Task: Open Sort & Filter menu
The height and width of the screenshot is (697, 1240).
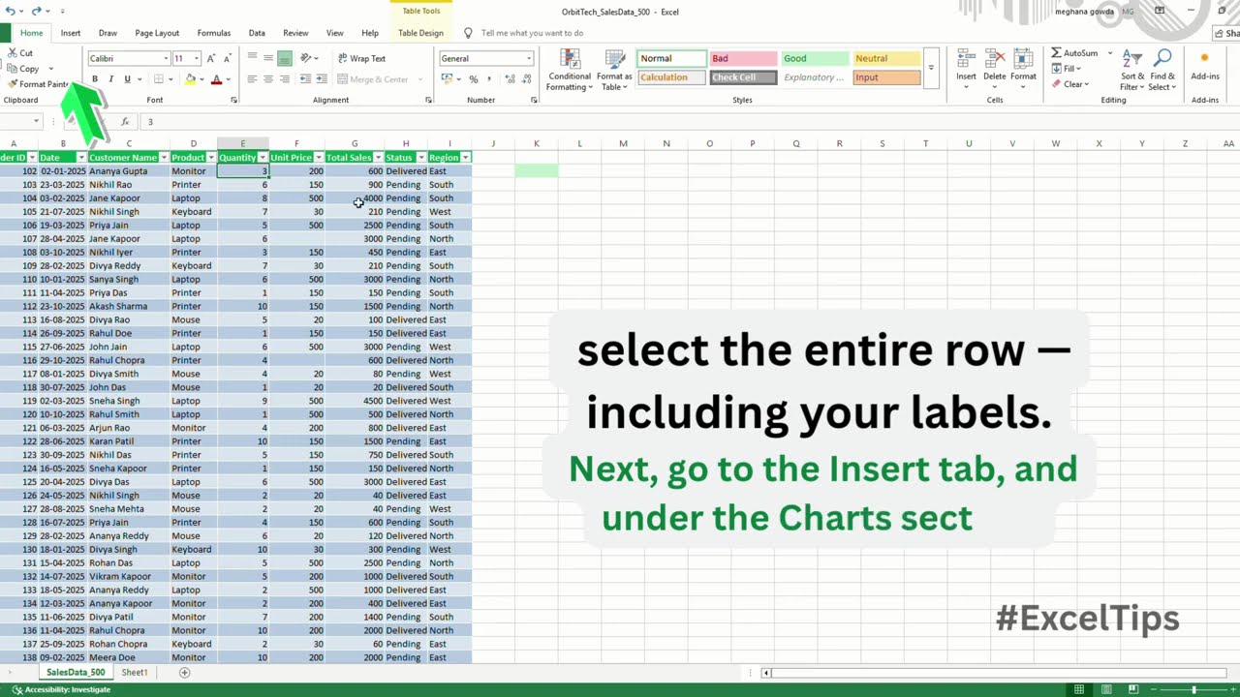Action: coord(1132,70)
